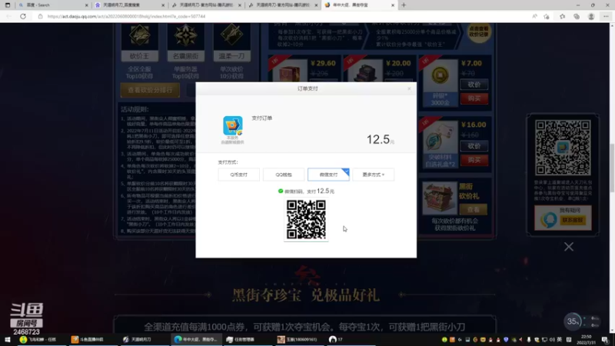Add this page to favorites
615x346 pixels.
pos(547,16)
